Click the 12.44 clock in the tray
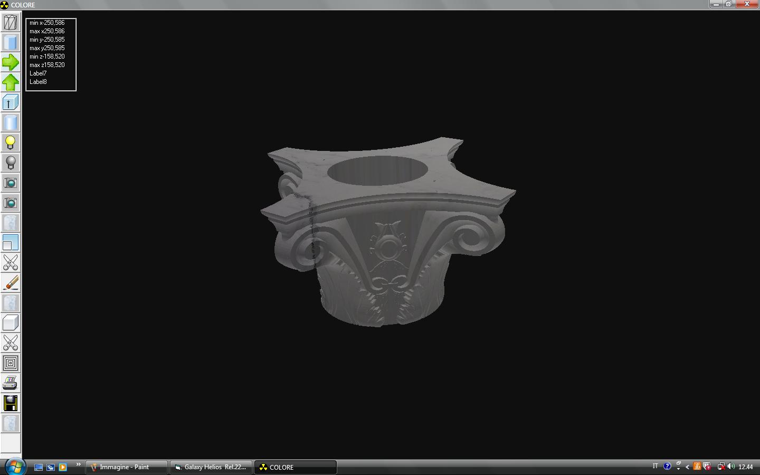The height and width of the screenshot is (475, 760). [x=746, y=467]
